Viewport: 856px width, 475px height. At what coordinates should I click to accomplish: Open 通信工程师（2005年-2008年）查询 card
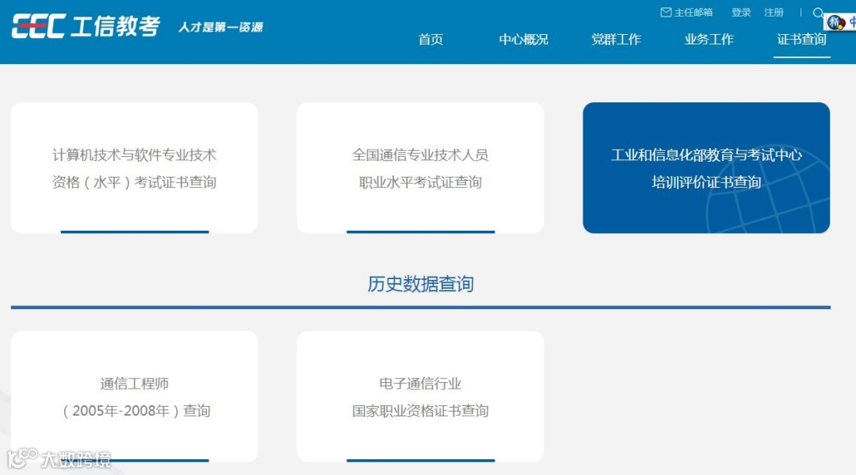pos(134,396)
